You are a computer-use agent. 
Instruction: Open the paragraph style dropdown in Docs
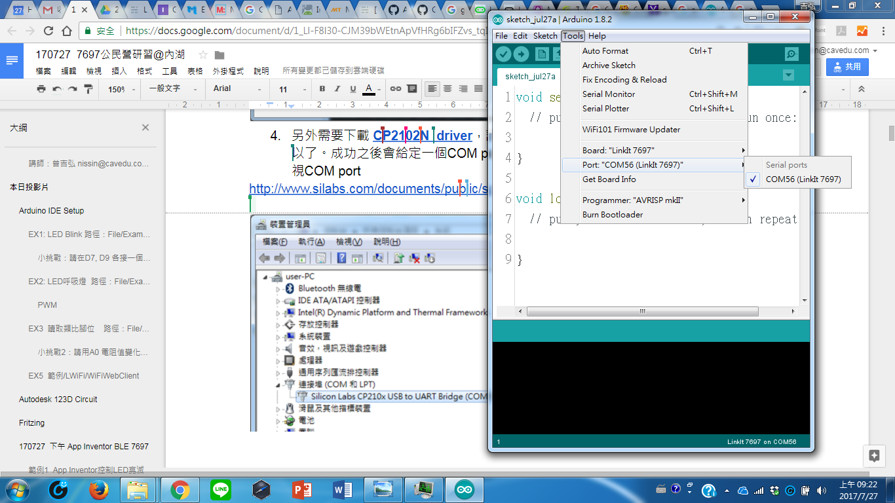172,89
